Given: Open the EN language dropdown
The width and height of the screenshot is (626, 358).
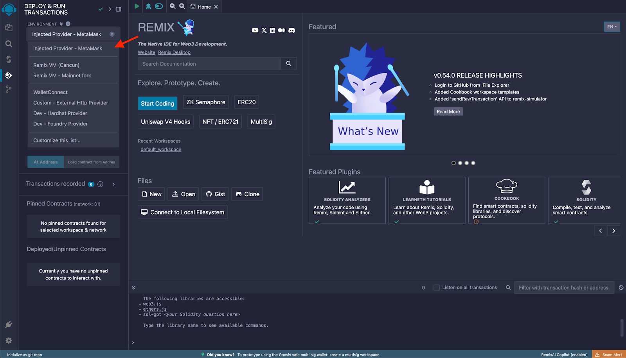Looking at the screenshot, I should click(611, 27).
